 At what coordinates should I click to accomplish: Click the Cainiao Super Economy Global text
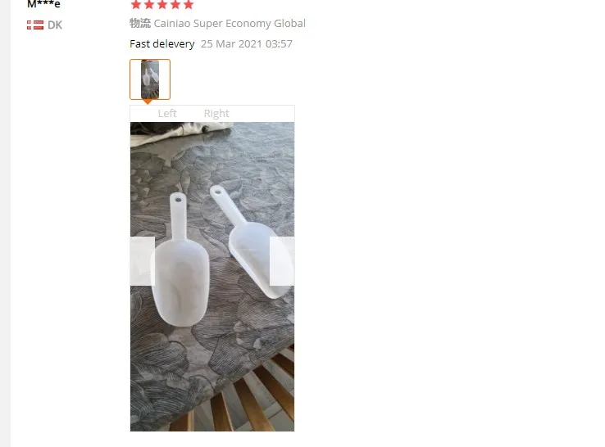(x=230, y=24)
